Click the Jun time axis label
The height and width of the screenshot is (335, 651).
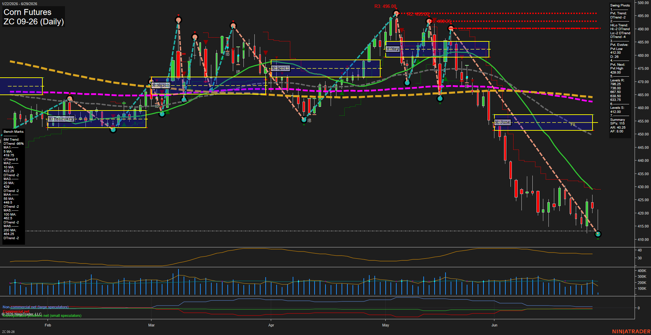[x=494, y=325]
